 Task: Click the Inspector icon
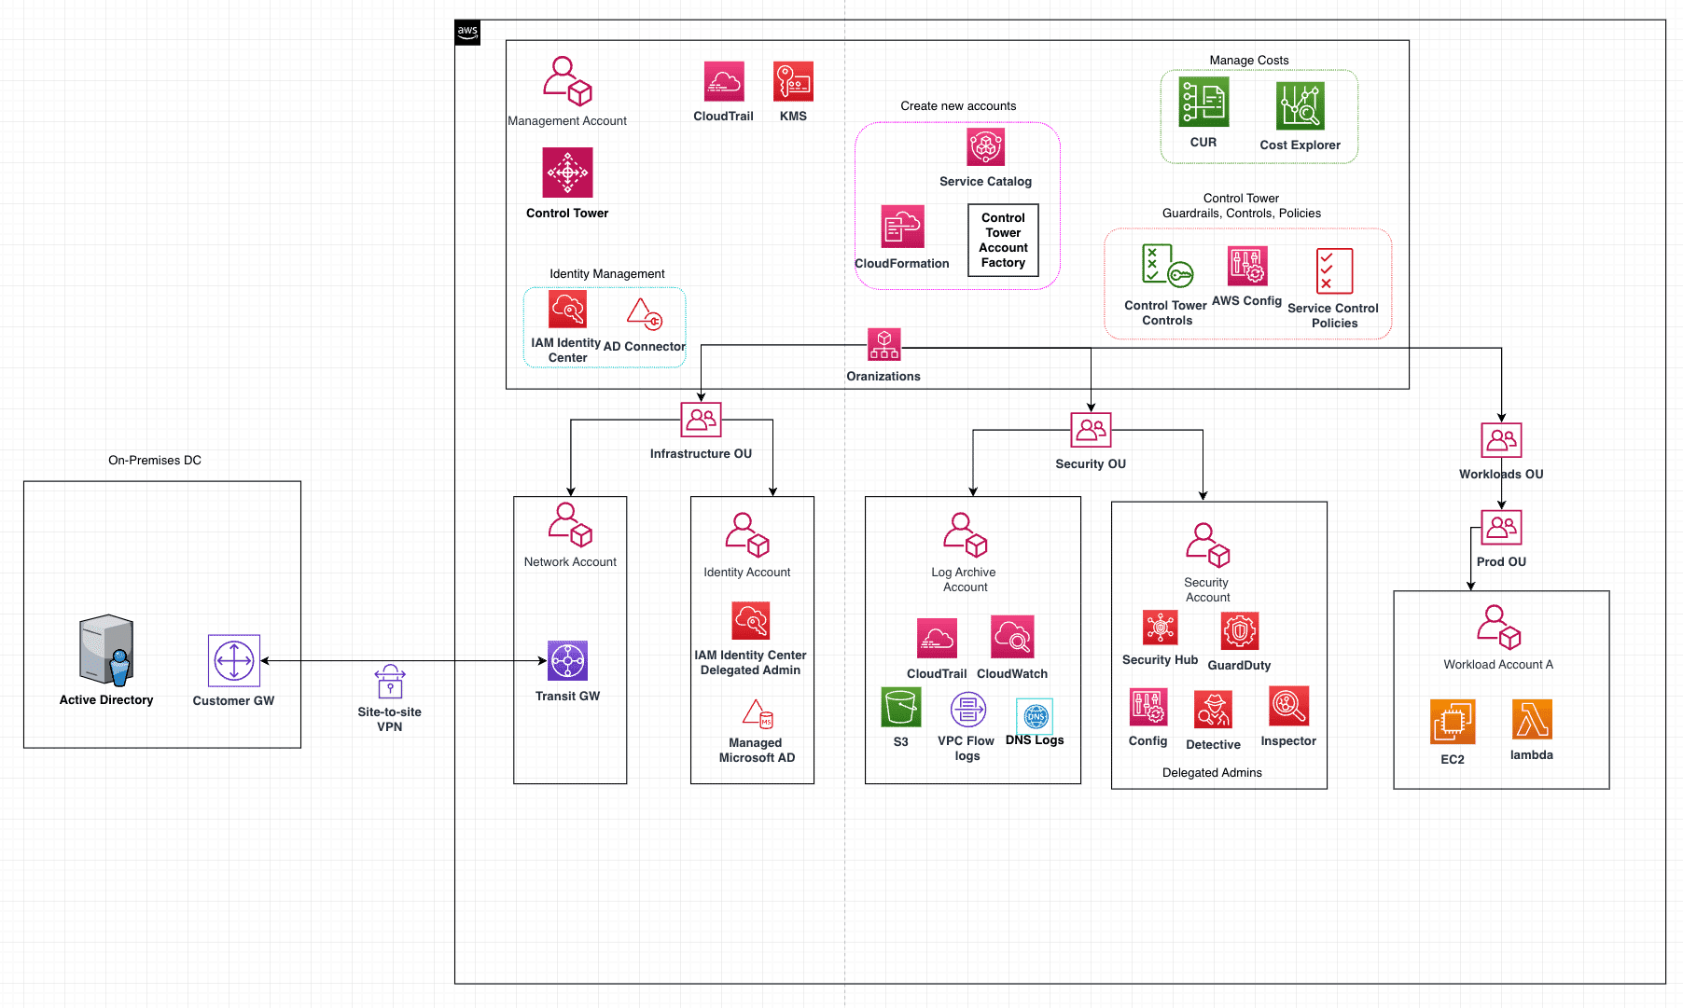click(1288, 706)
